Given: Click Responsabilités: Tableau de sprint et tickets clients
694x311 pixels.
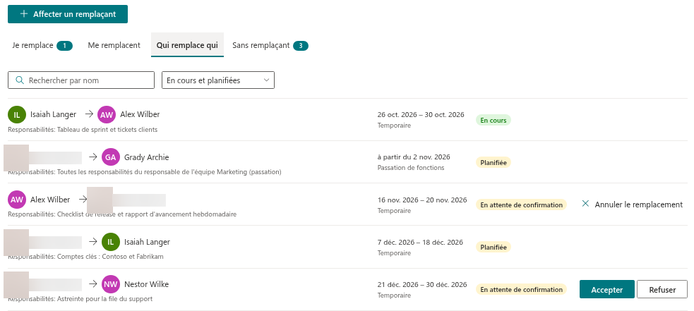Looking at the screenshot, I should pos(83,130).
